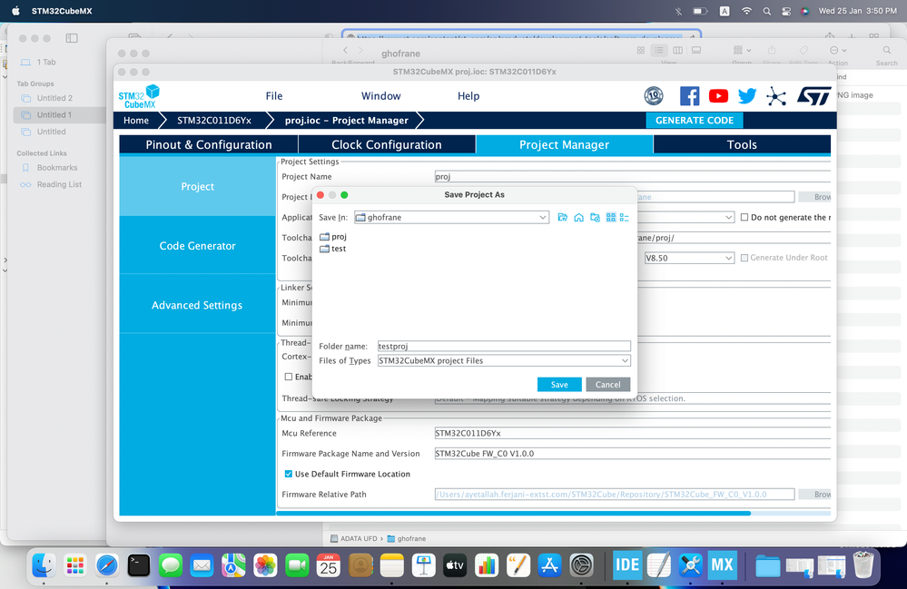This screenshot has width=907, height=589.
Task: Click Finder window Search icon
Action: (x=887, y=50)
